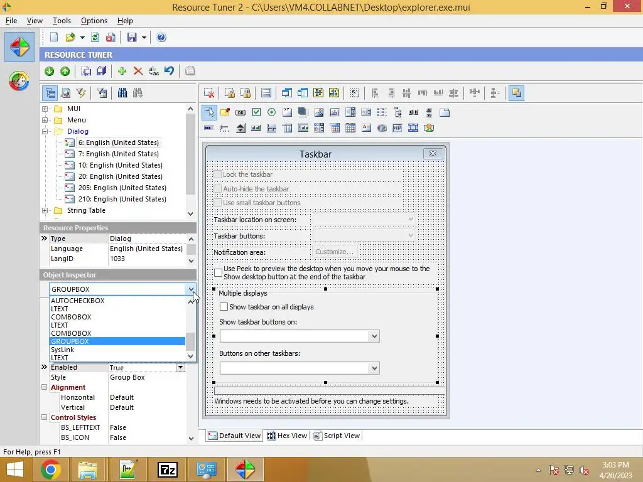Select dialog 205: English (United States)
The height and width of the screenshot is (482, 643).
click(122, 188)
